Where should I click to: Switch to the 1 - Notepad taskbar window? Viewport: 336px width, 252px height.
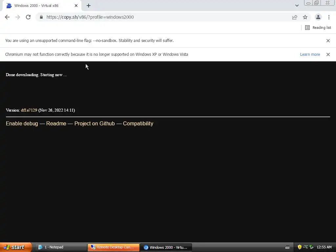click(61, 247)
